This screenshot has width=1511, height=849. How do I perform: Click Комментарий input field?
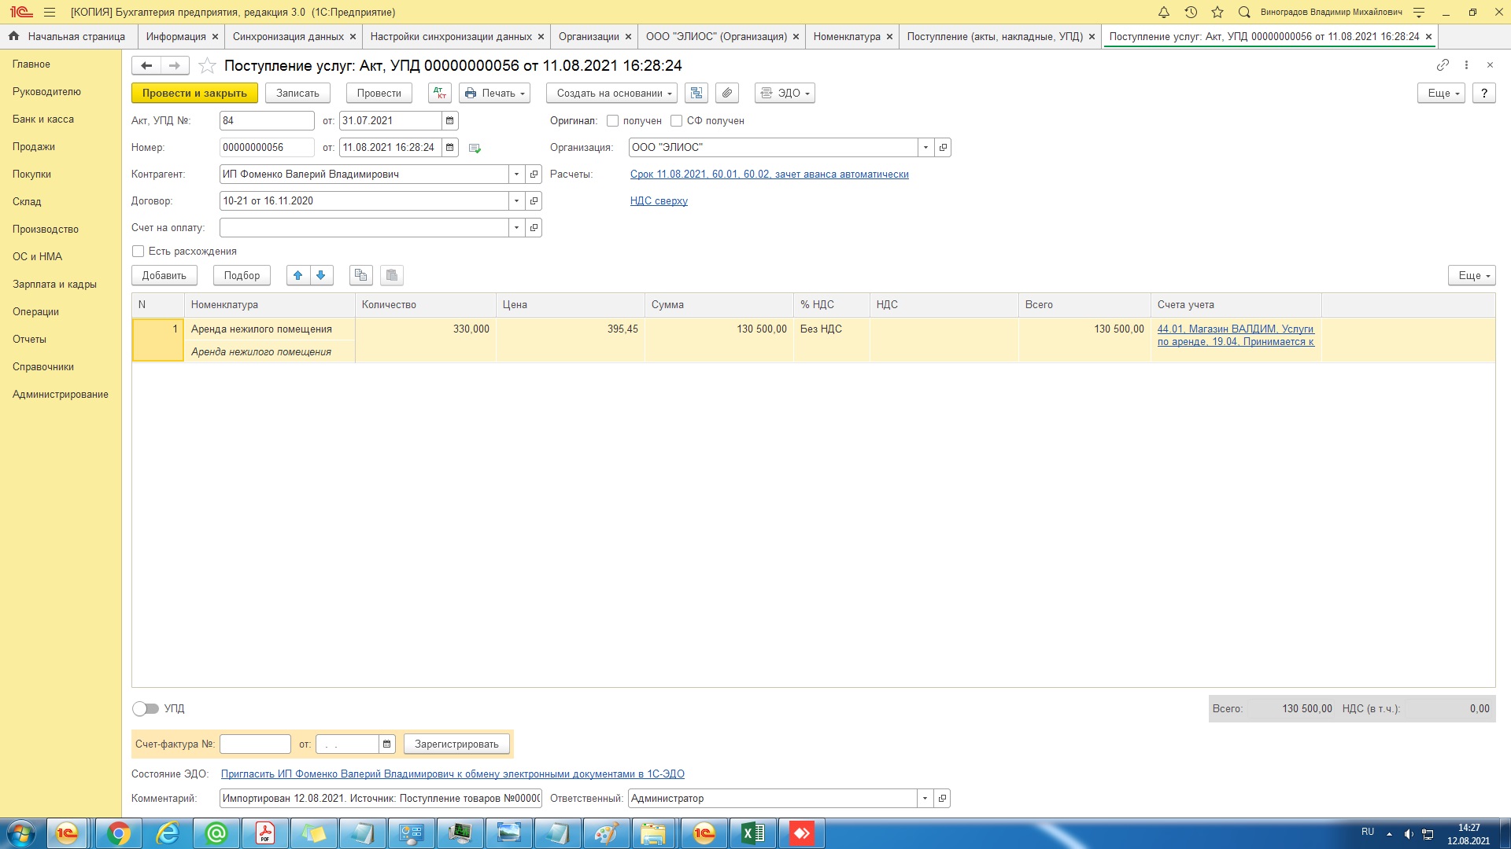[381, 799]
